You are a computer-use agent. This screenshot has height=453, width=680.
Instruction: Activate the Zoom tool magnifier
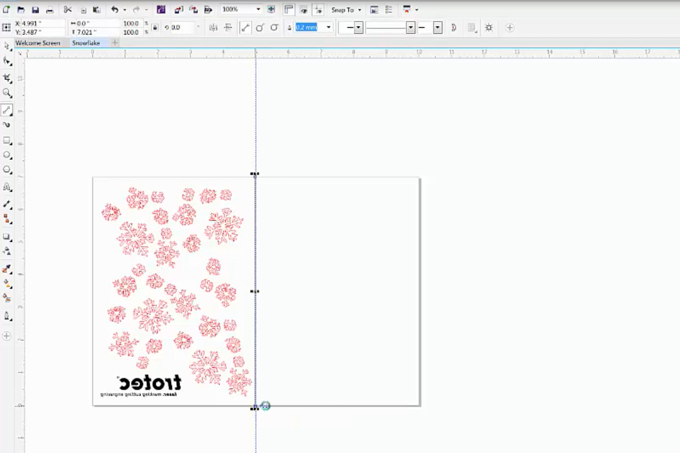coord(7,93)
